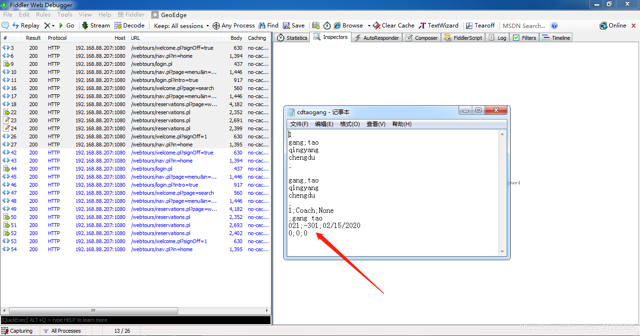Click the Online status indicator

613,26
